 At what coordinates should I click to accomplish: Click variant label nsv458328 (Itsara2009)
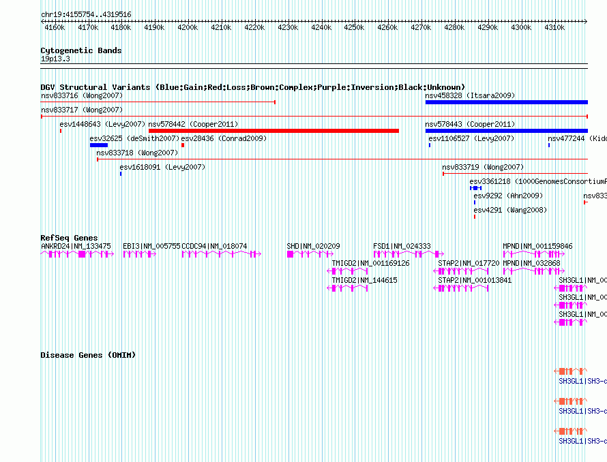point(470,95)
